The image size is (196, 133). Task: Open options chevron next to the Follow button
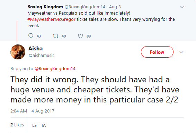181,52
